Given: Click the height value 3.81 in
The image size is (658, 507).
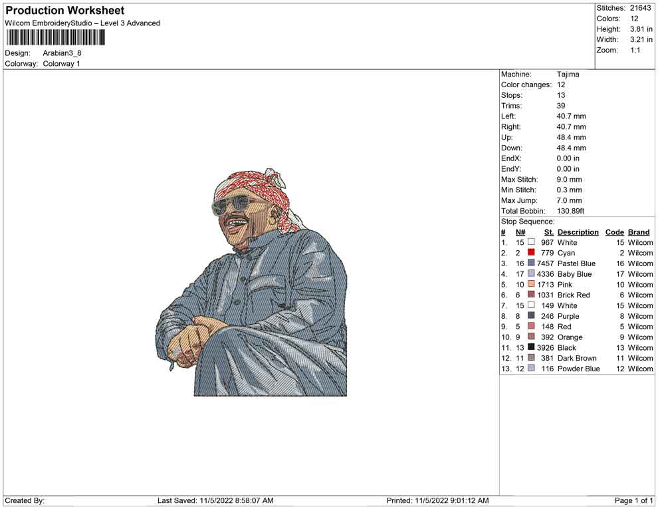Looking at the screenshot, I should [641, 29].
